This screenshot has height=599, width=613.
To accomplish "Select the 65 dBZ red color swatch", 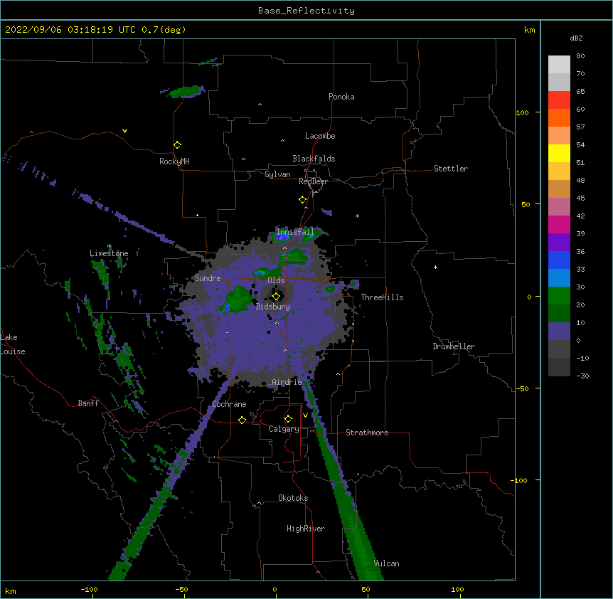I will pos(559,100).
